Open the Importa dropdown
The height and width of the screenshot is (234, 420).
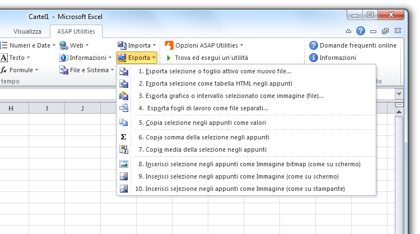(155, 45)
